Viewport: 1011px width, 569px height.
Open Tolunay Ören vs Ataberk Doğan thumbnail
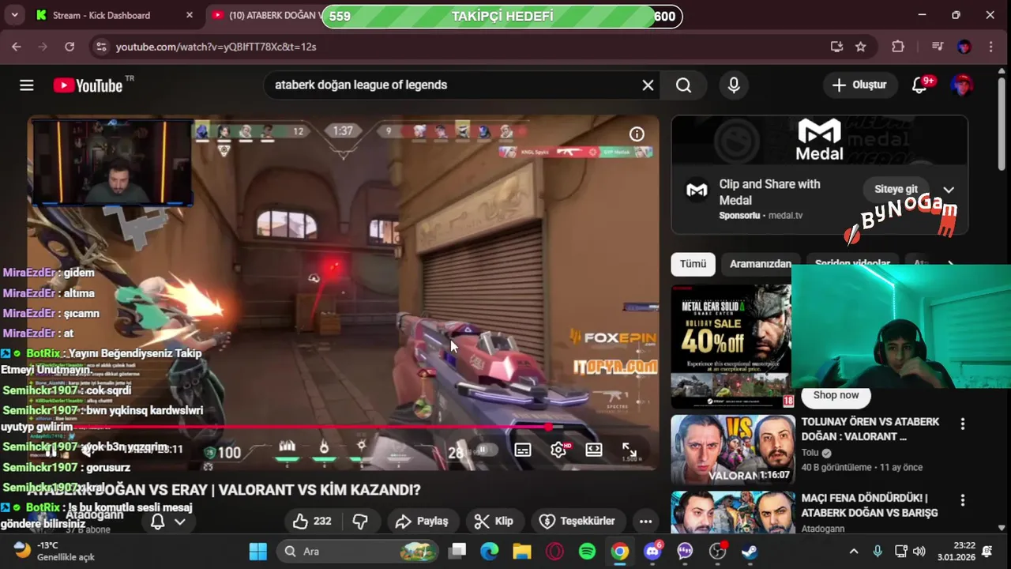pyautogui.click(x=733, y=450)
